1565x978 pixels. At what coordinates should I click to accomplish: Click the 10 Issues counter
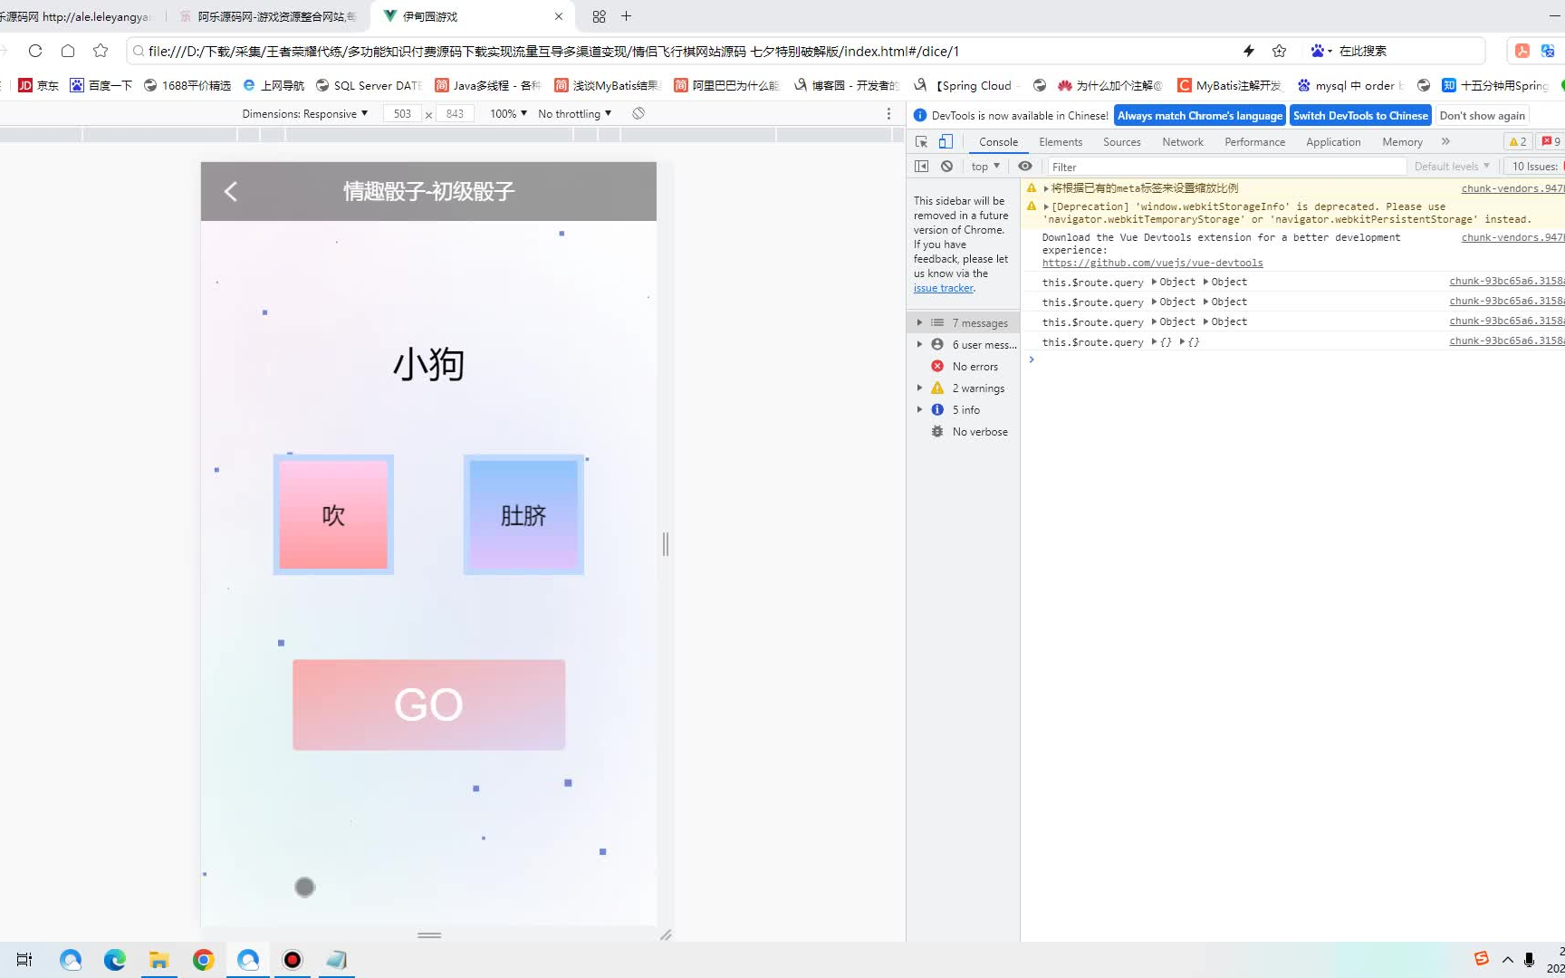tap(1534, 167)
